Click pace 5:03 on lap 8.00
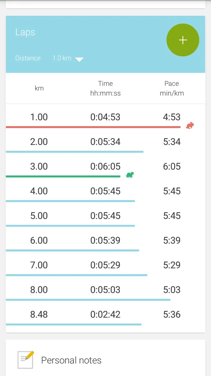 pyautogui.click(x=172, y=290)
